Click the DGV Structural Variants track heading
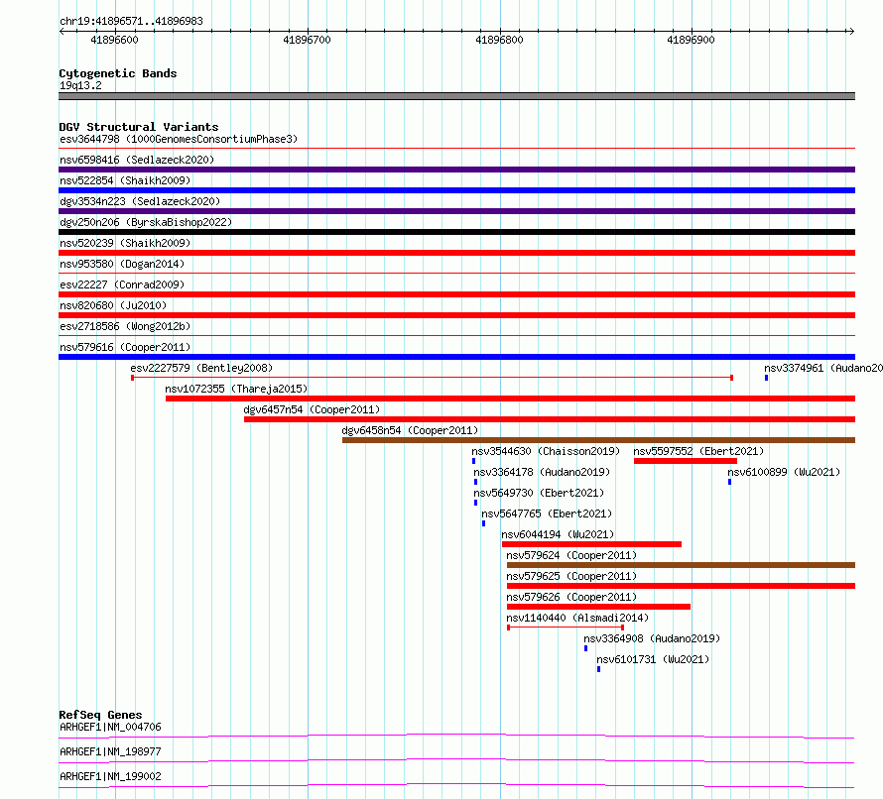 (139, 127)
